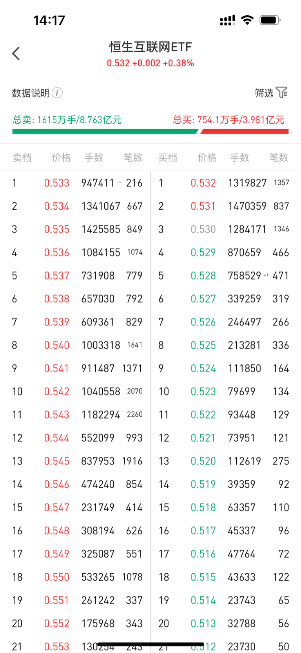Select buy volume 112619

(x=245, y=461)
